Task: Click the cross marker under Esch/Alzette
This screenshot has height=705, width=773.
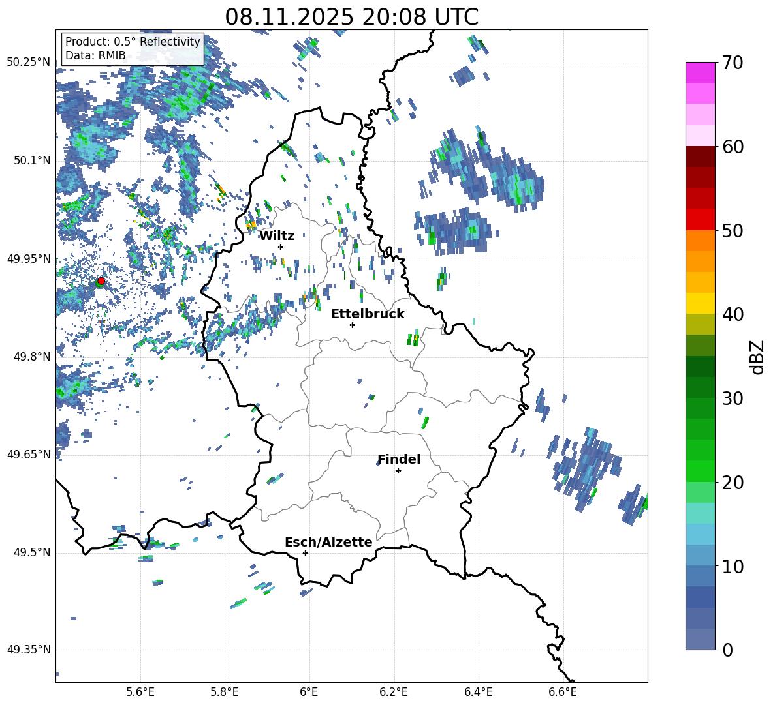Action: coord(305,553)
